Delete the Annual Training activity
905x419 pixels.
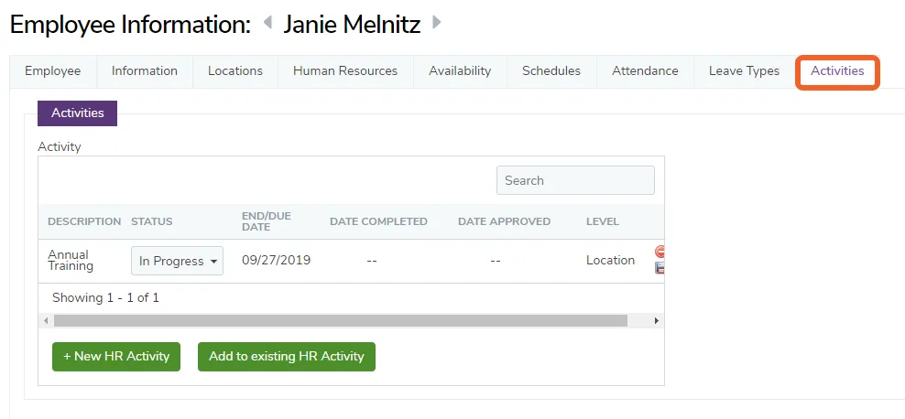point(660,252)
